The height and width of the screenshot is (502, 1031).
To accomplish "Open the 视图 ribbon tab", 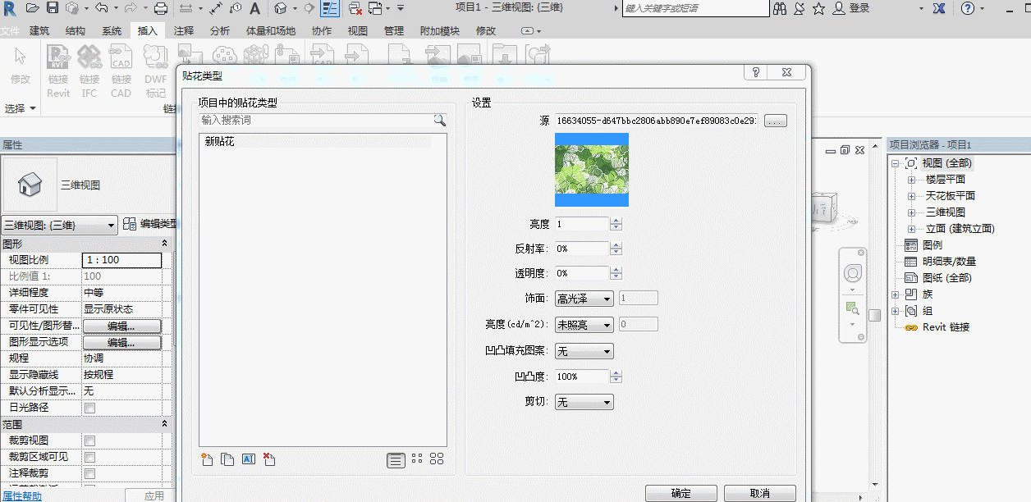I will (x=358, y=31).
